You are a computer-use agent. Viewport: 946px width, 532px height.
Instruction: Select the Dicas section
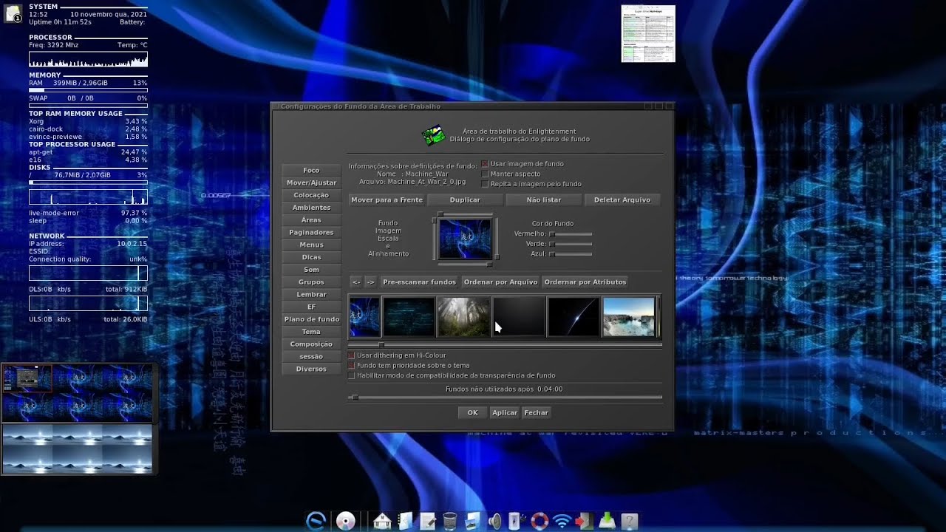coord(311,257)
